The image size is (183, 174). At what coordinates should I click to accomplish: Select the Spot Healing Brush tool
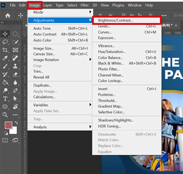[x=15, y=58]
